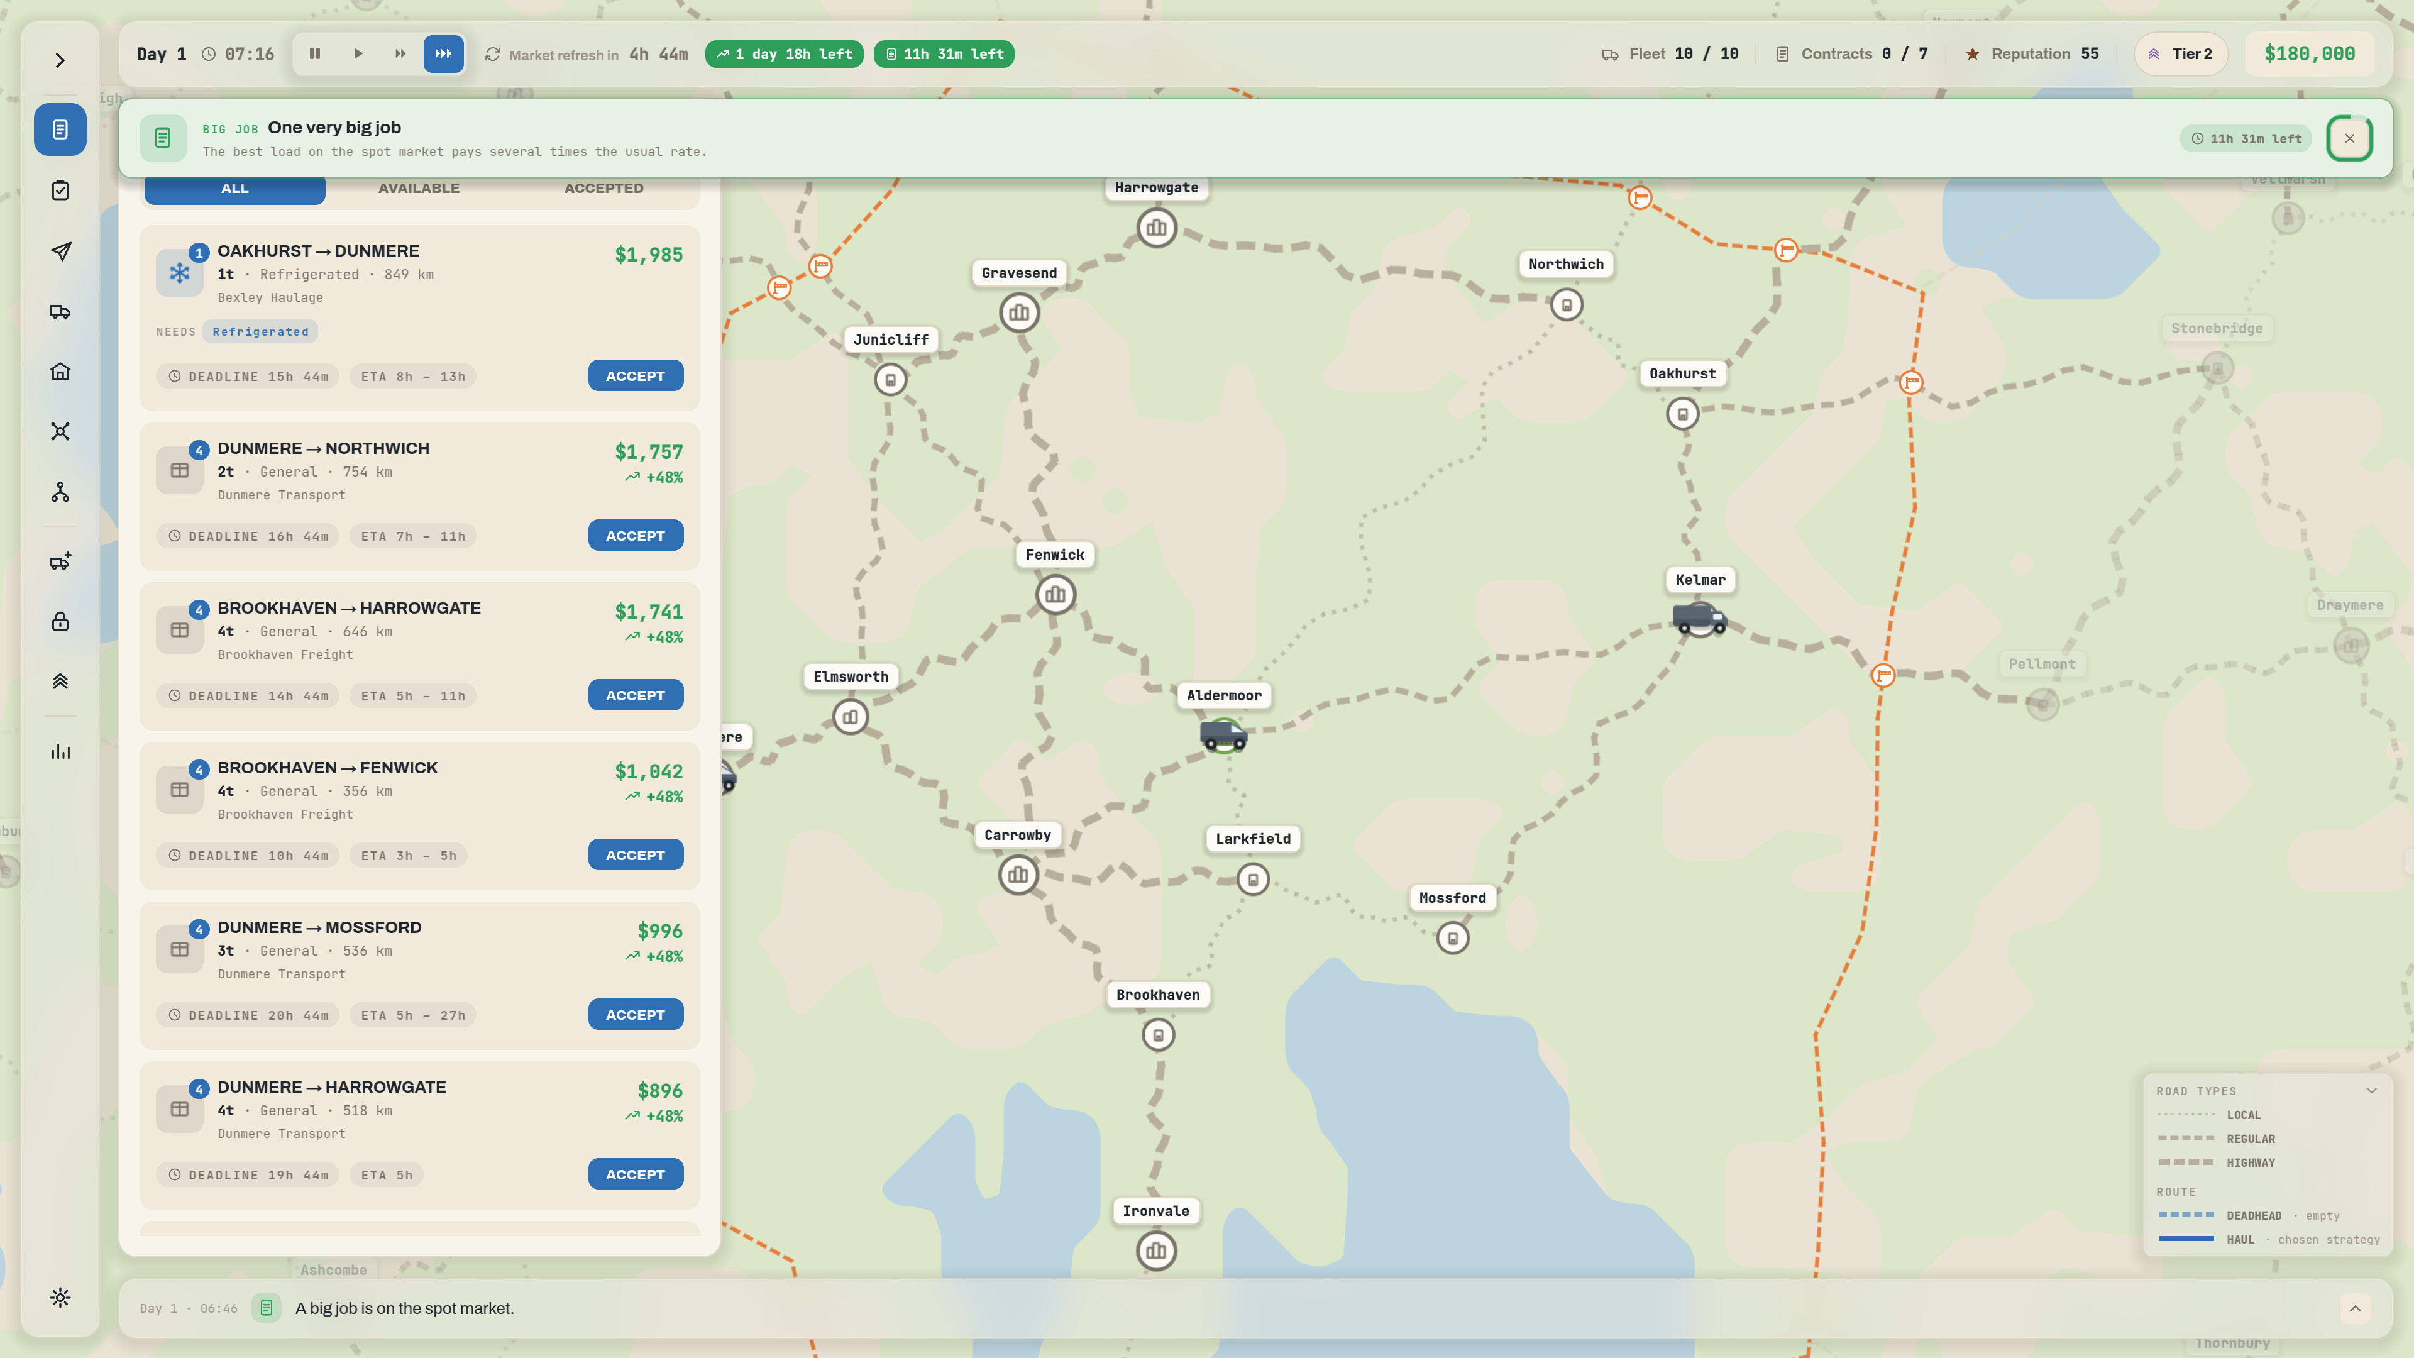
Task: Switch to the ACCEPTED contracts tab
Action: (603, 189)
